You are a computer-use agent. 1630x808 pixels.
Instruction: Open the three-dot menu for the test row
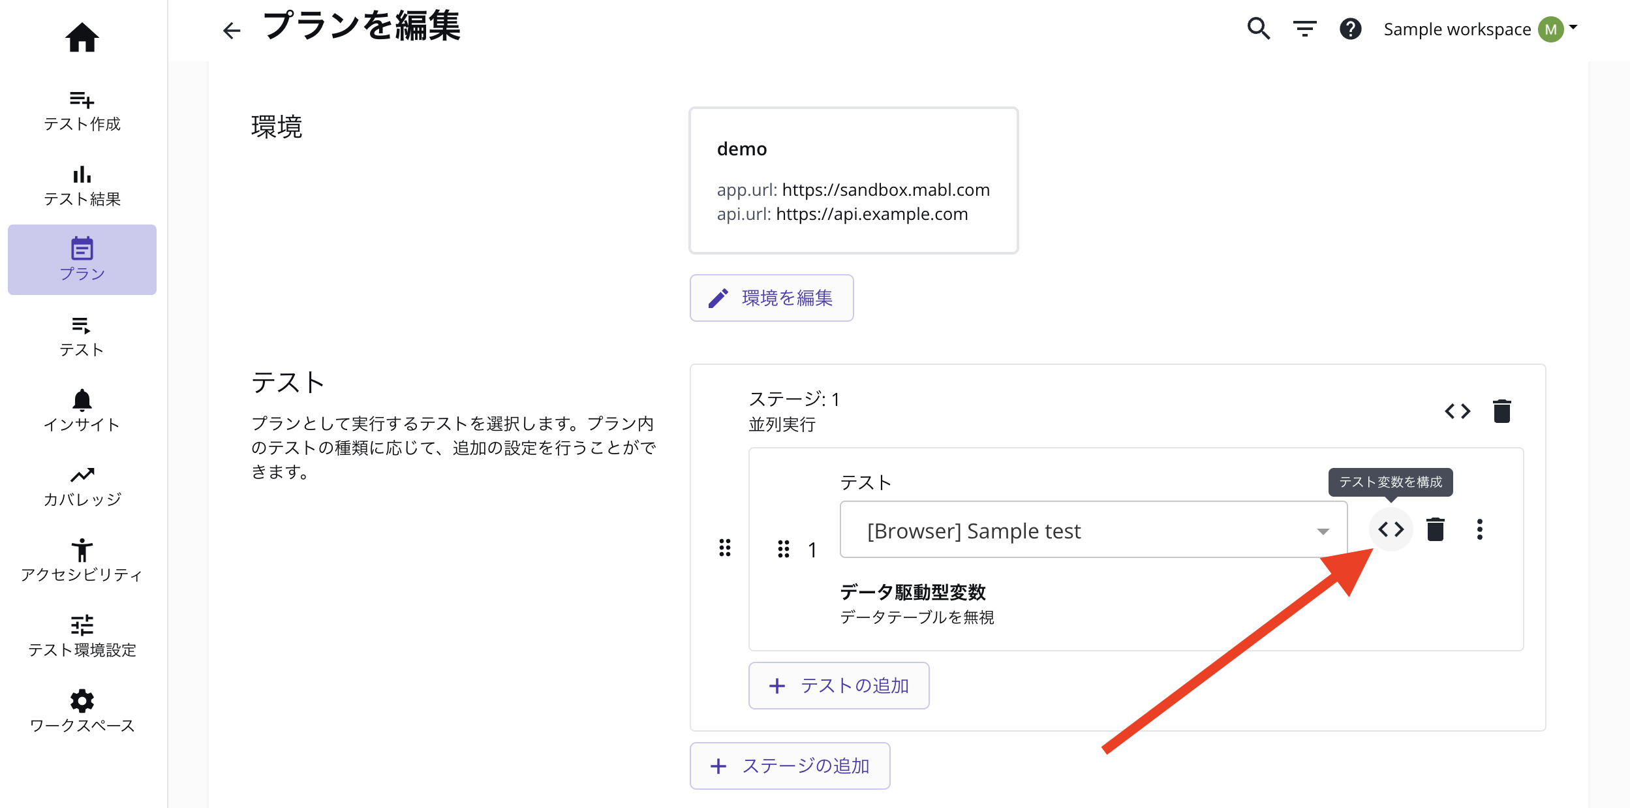[x=1479, y=529]
